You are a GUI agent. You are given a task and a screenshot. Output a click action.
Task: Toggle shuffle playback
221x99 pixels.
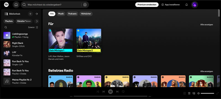coord(98,92)
